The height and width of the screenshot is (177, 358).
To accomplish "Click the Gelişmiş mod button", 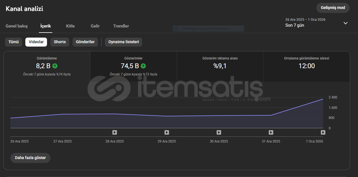I will (x=333, y=8).
